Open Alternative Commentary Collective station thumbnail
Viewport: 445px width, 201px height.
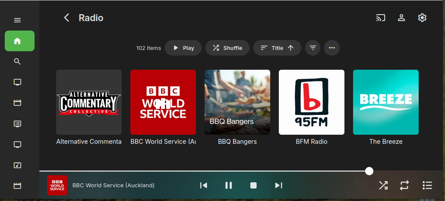tap(89, 102)
